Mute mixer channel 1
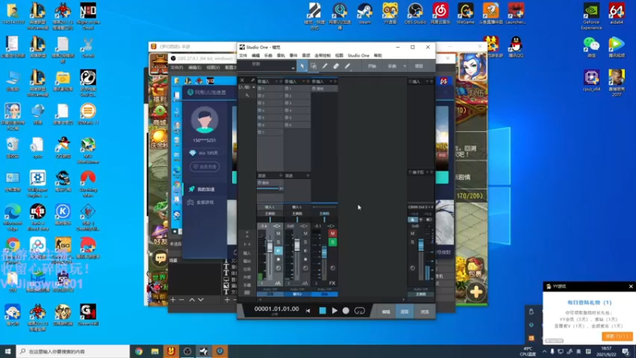 click(278, 233)
